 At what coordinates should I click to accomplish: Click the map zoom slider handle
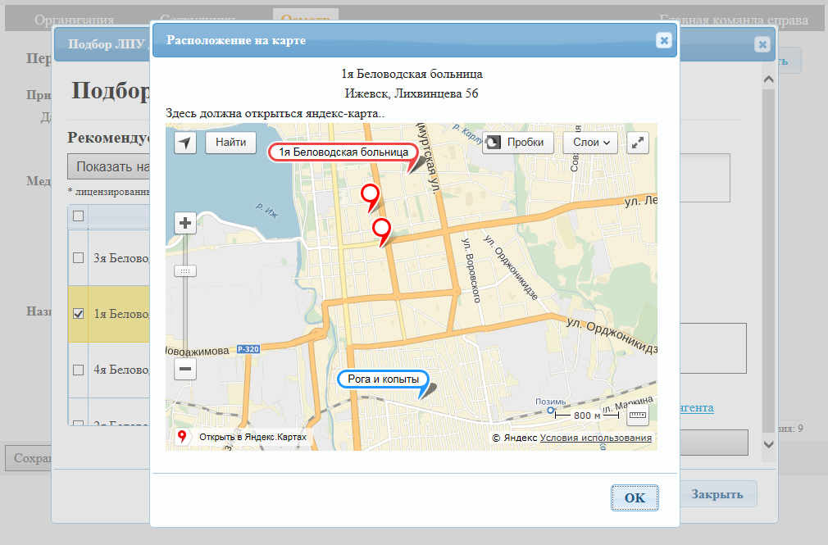point(185,270)
